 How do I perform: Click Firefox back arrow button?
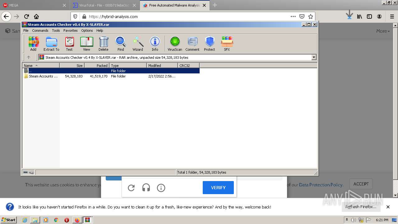point(6,16)
